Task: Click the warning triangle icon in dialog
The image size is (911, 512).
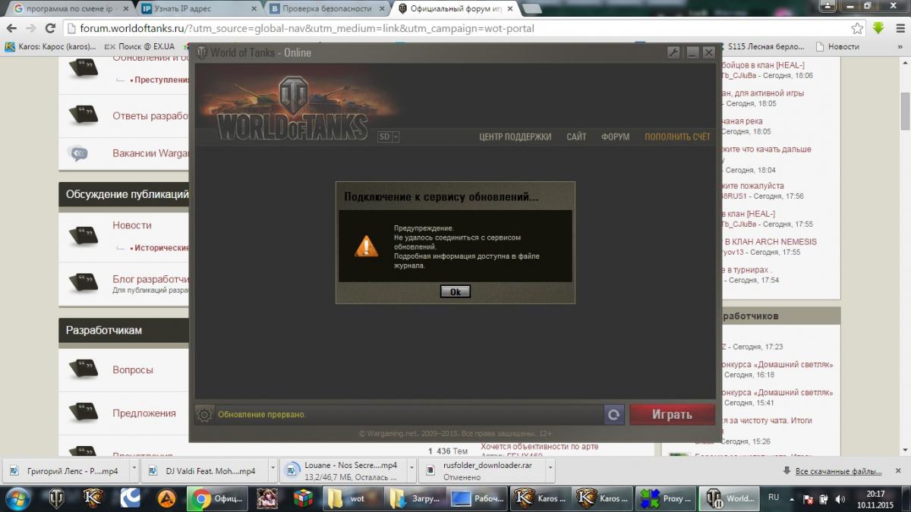Action: tap(367, 246)
